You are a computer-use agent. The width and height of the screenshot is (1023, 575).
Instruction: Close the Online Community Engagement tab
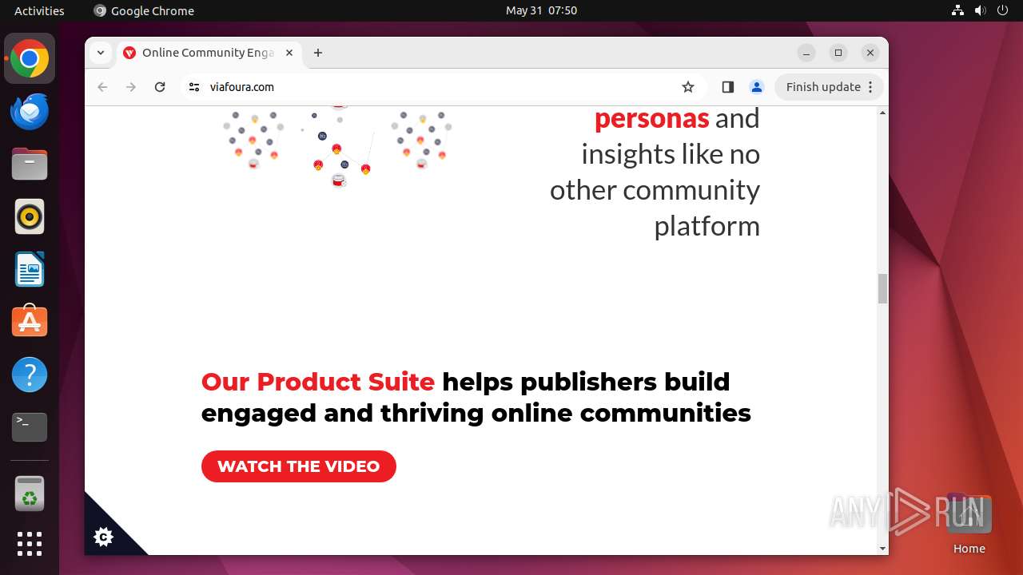(x=289, y=53)
